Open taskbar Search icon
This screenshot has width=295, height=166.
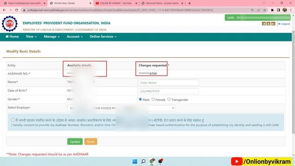[143, 161]
